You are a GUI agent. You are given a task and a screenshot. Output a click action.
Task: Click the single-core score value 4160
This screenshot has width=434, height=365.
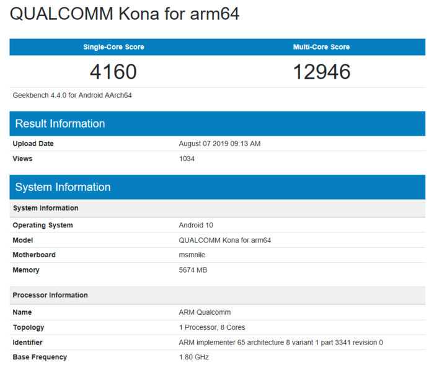pos(113,72)
